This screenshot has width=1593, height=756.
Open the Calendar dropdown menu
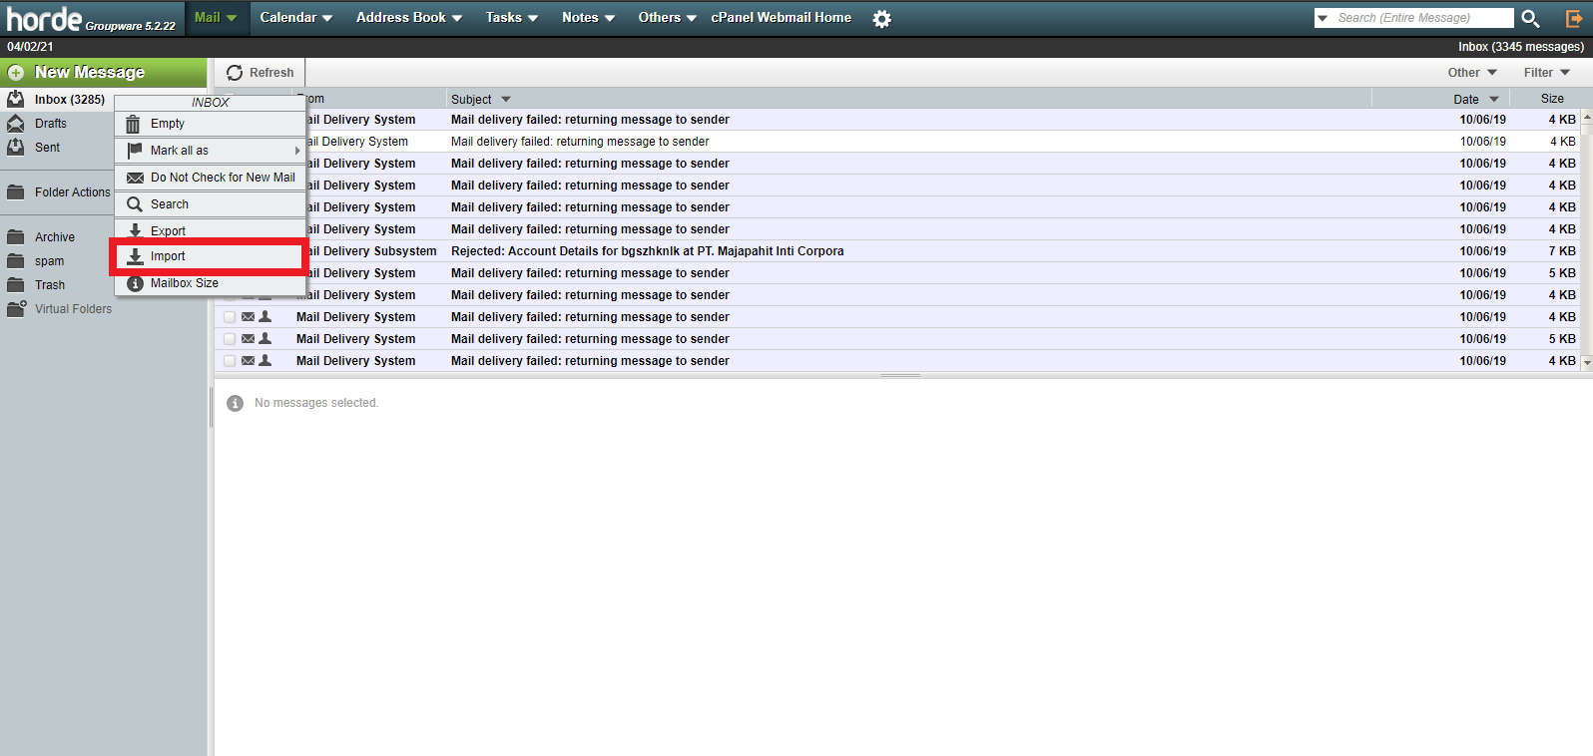[295, 18]
